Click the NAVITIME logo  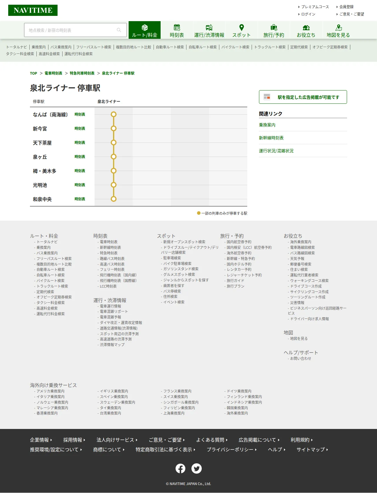[x=33, y=10]
